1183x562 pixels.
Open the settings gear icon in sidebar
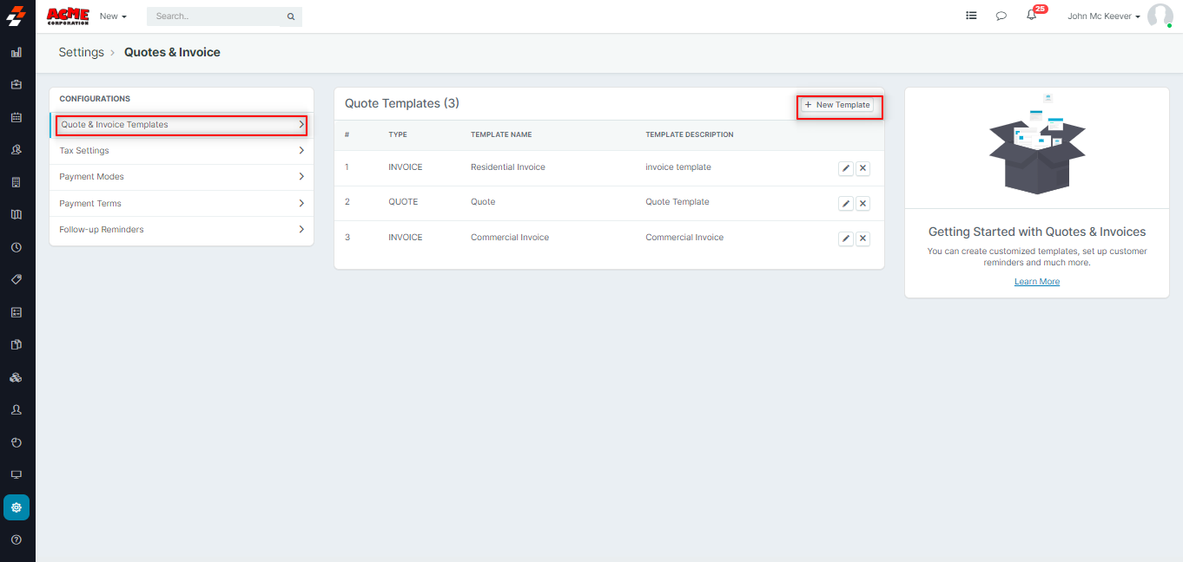[x=17, y=507]
